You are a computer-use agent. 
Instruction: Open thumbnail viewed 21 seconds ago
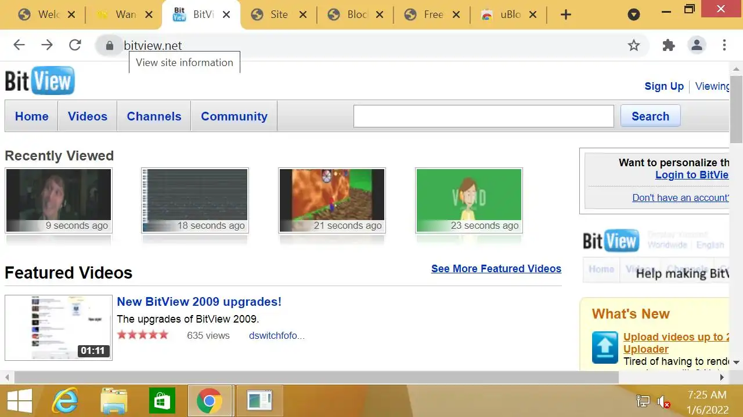click(332, 200)
